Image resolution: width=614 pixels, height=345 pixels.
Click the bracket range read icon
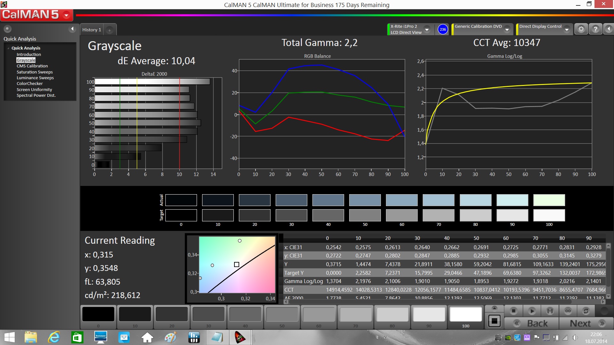(550, 310)
